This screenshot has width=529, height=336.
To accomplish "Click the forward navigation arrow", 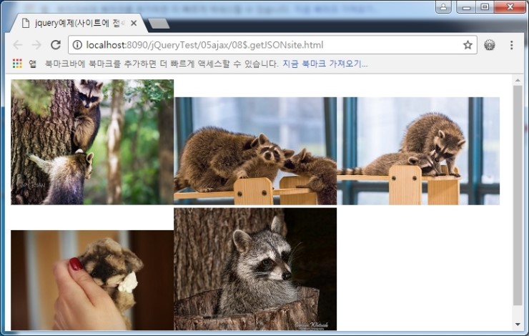I will point(36,45).
